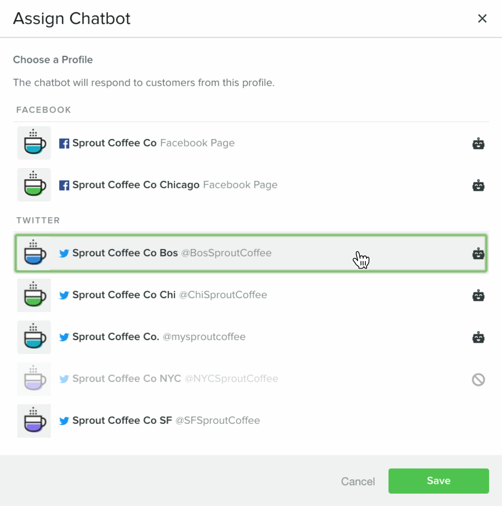Click the chatbot icon next to @ChiSproutCoffee
Viewport: 502px width, 506px height.
479,295
